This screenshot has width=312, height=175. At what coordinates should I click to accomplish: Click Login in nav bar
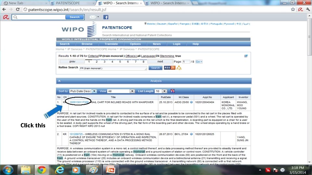pos(176,44)
